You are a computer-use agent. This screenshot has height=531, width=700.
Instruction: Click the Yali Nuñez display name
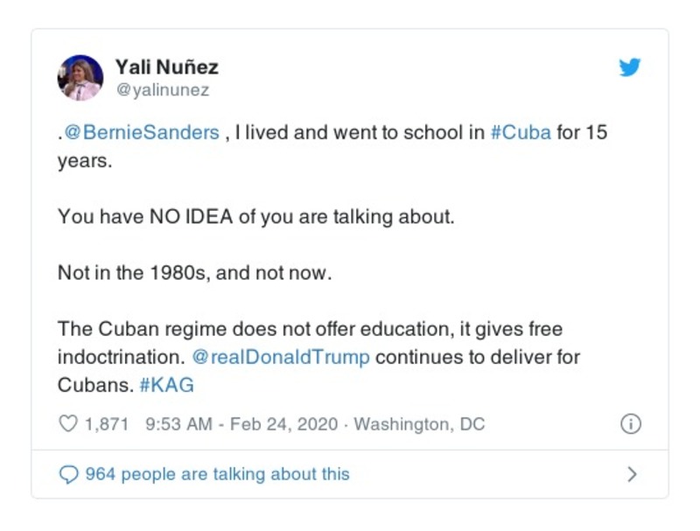click(x=167, y=67)
